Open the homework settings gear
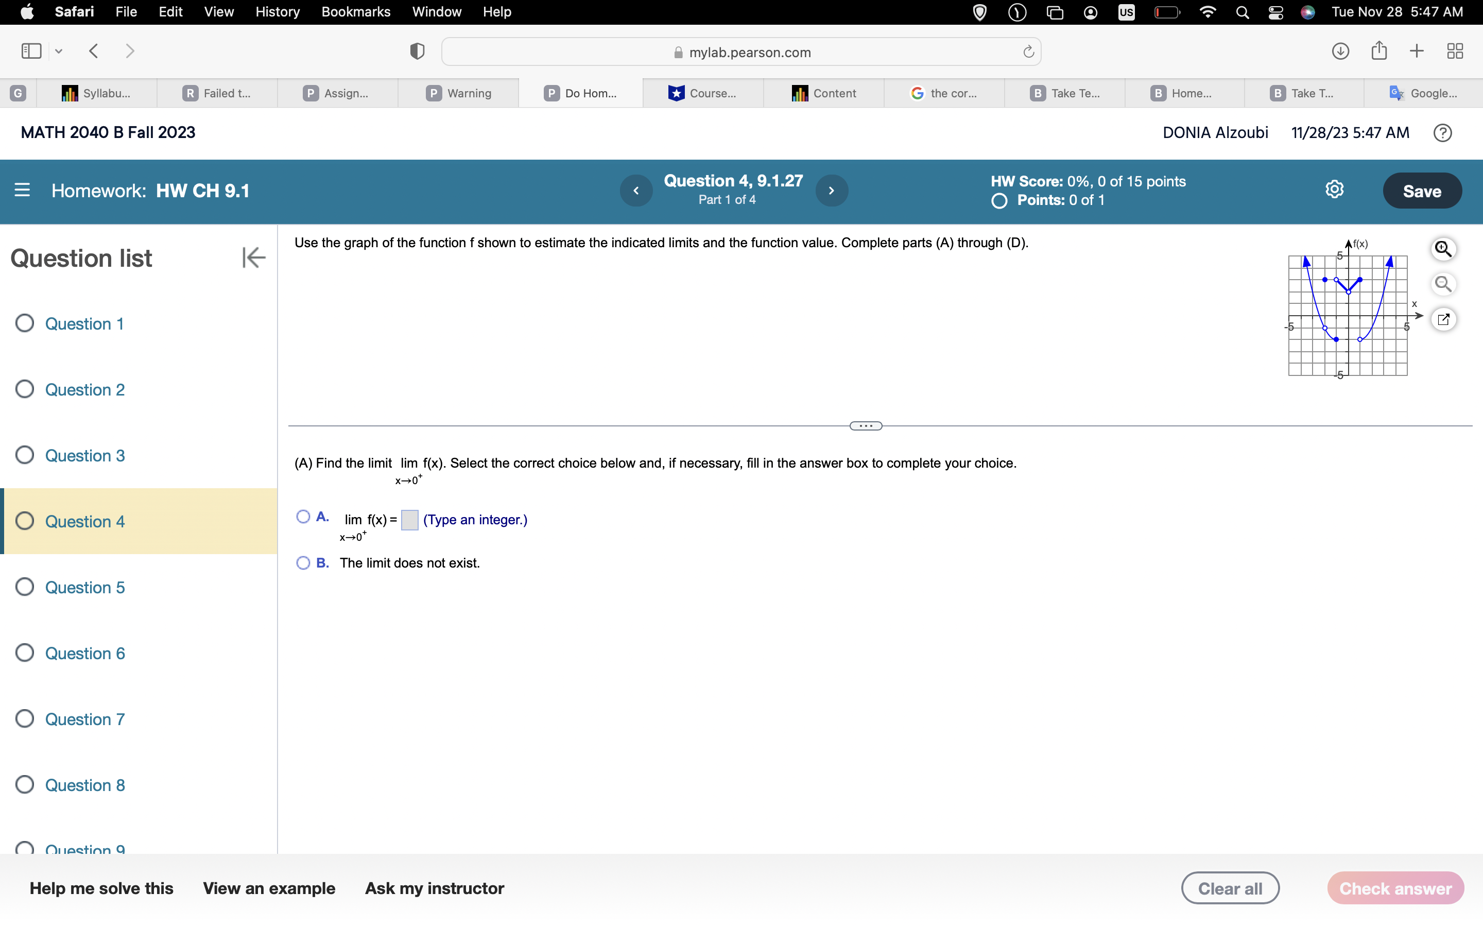The width and height of the screenshot is (1483, 927). click(1335, 189)
